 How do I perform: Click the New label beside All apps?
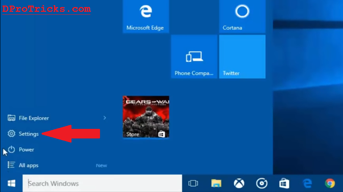(101, 165)
